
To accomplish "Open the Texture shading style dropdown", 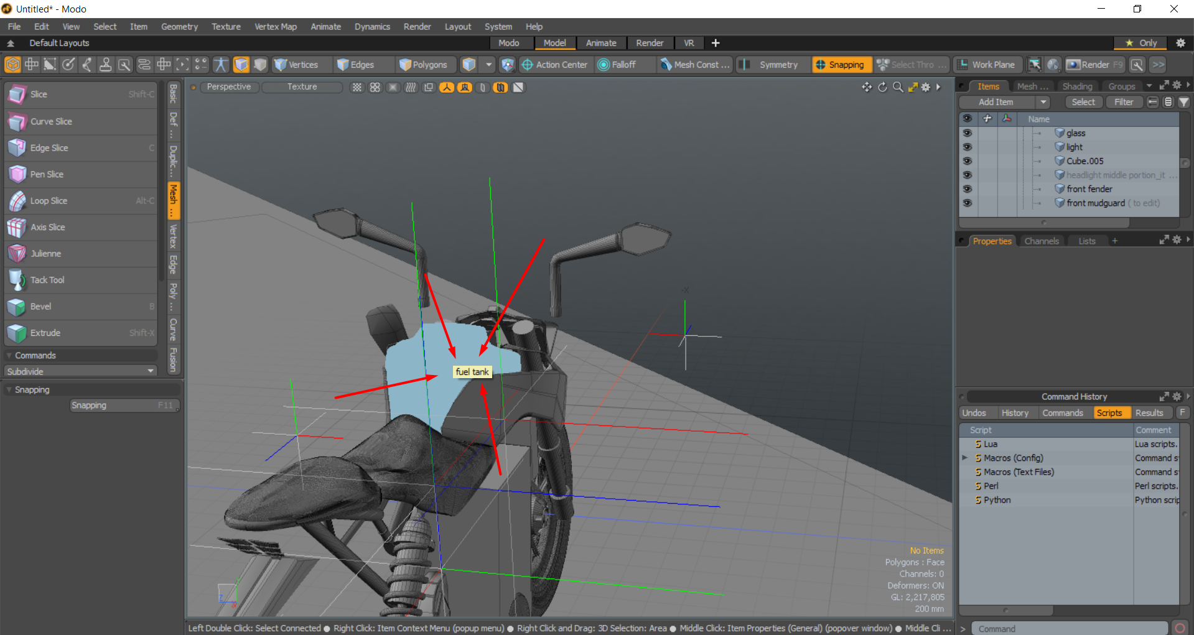I will pos(302,87).
